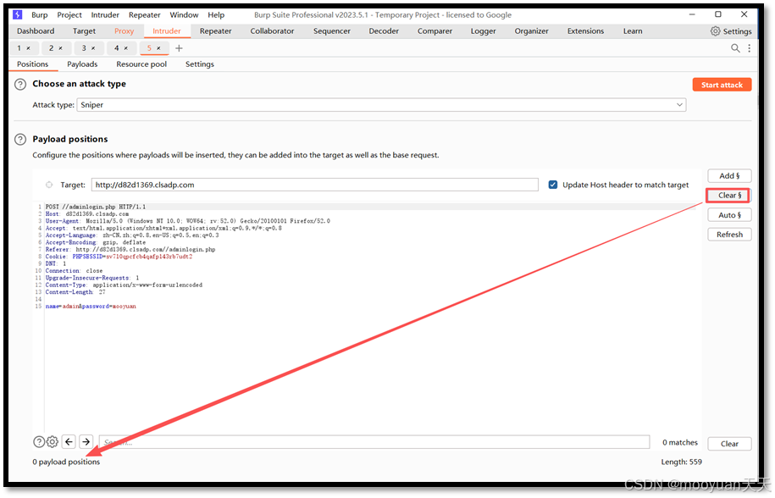Open the Intruder Settings sub-tab
775x498 pixels.
coord(200,64)
